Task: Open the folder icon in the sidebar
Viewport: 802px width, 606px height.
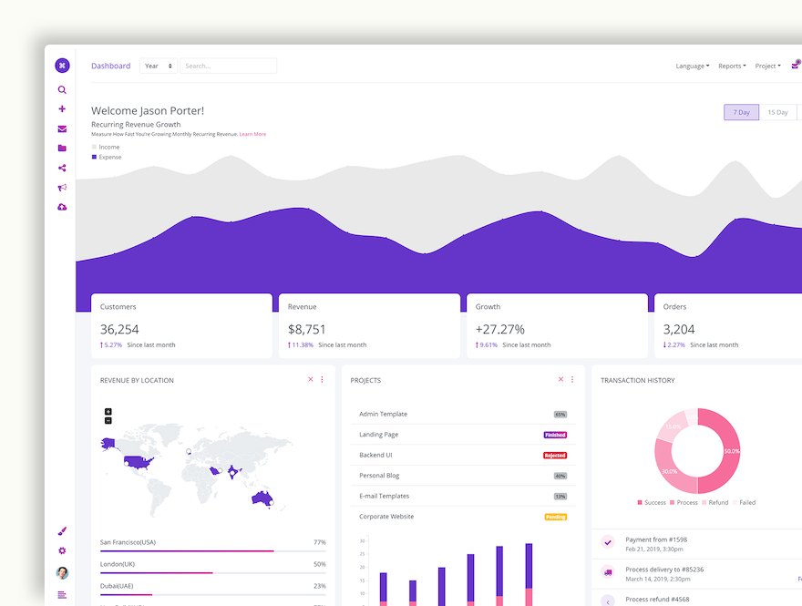Action: click(x=62, y=149)
